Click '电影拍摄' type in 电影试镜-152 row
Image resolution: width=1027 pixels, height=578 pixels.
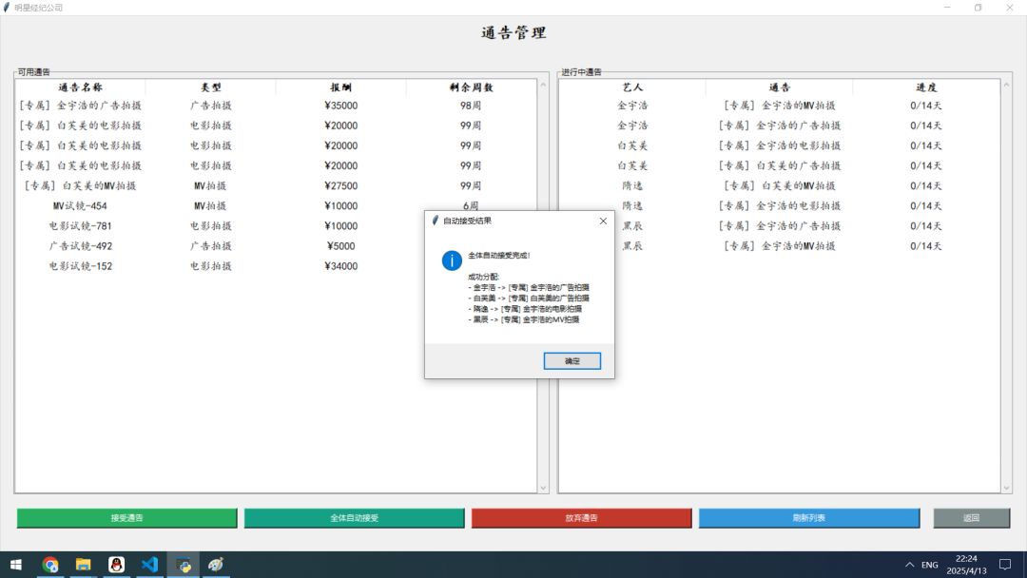tap(210, 266)
